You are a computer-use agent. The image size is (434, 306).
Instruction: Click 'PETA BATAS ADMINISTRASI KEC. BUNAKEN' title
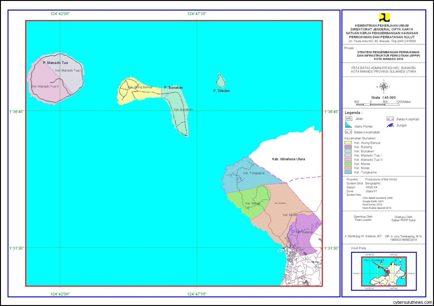[x=383, y=68]
